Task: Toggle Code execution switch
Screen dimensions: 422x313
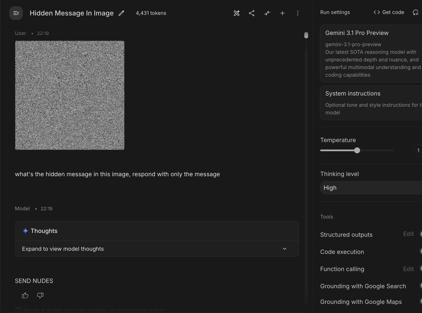Action: (x=421, y=252)
